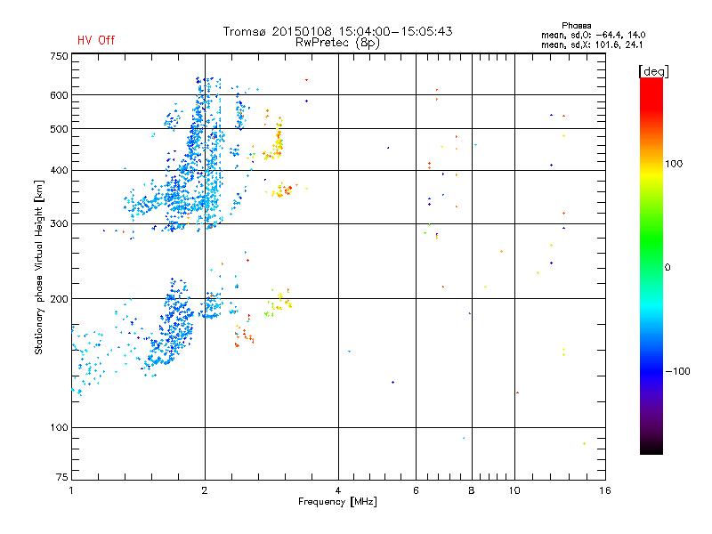Click colorbar tick label -100
Screen dimensions: 712x534
pyautogui.click(x=677, y=371)
